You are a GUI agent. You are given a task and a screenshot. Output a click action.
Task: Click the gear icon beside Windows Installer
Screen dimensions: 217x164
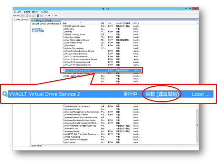click(64, 109)
